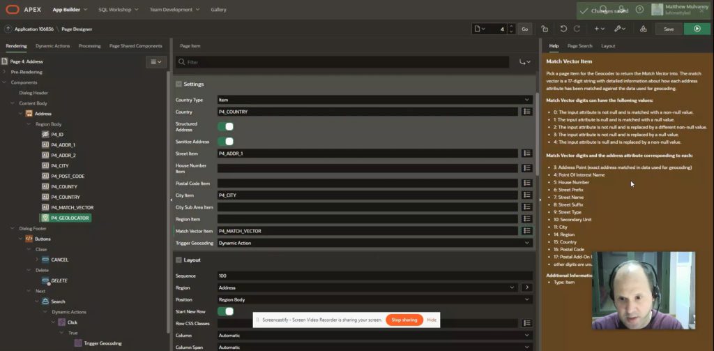Screen dimensions: 714x351
Task: Toggle the Sanitize Address switch
Action: point(225,142)
